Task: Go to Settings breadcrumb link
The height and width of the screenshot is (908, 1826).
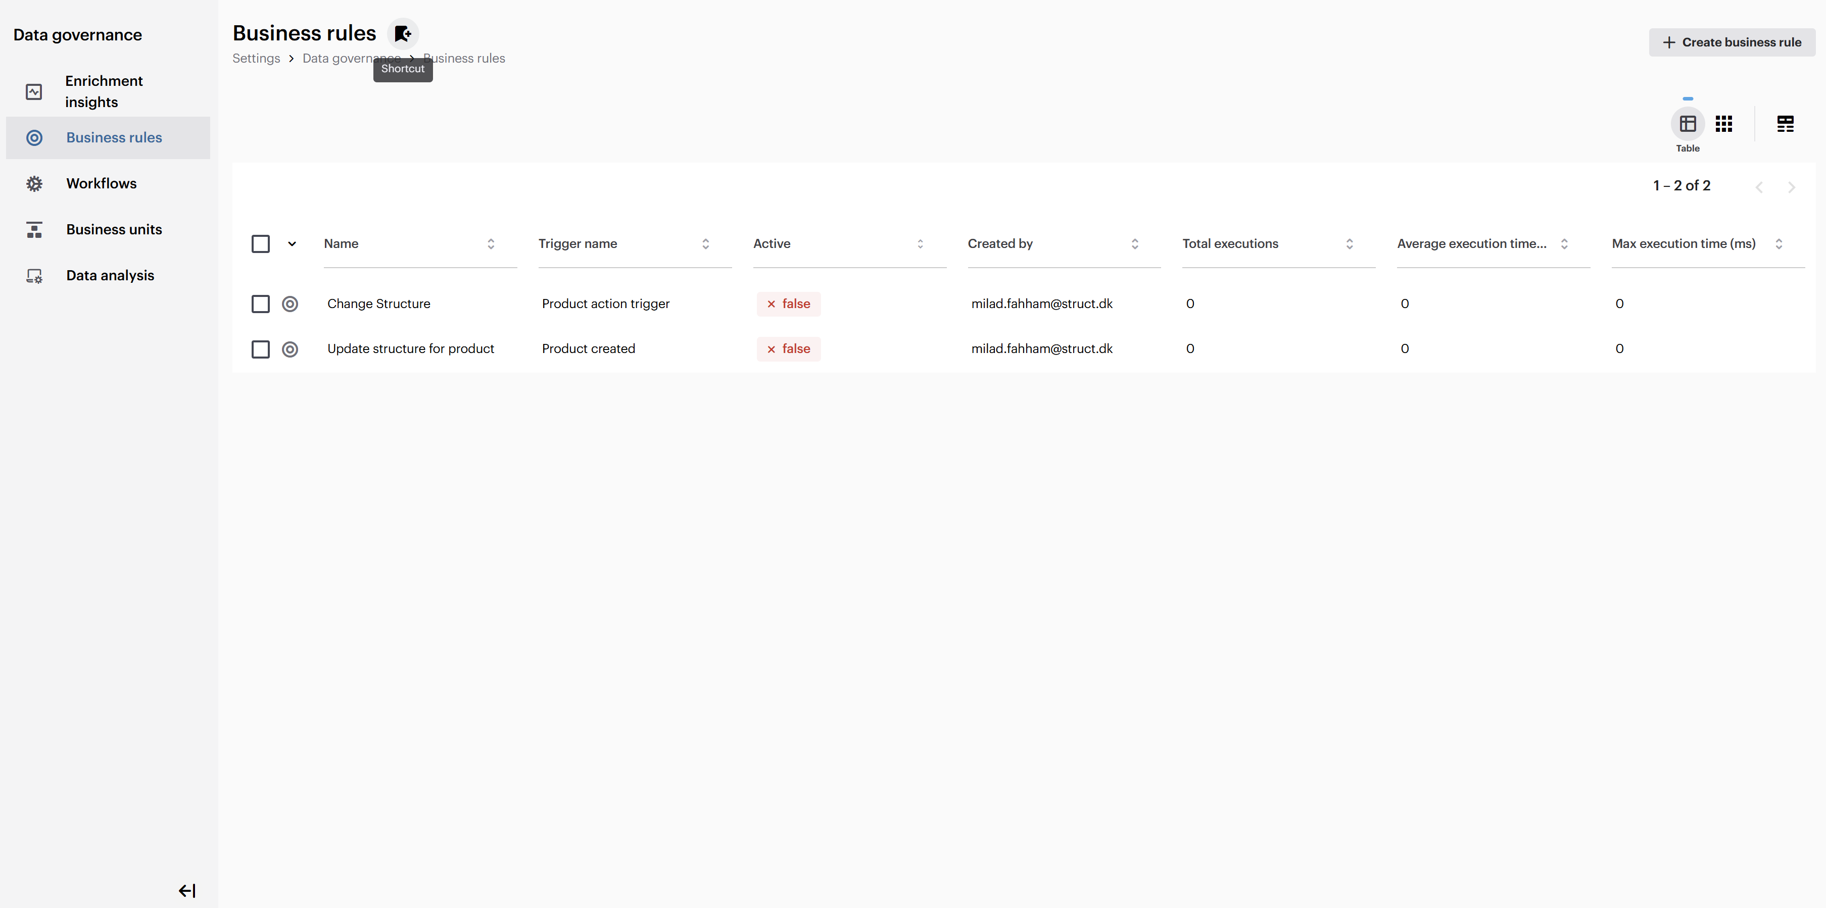Action: coord(256,58)
